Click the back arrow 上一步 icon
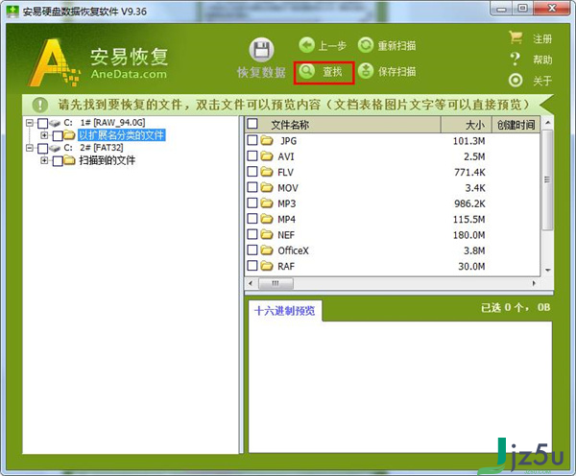 (307, 45)
